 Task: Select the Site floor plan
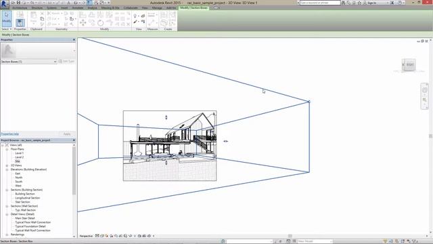click(18, 161)
